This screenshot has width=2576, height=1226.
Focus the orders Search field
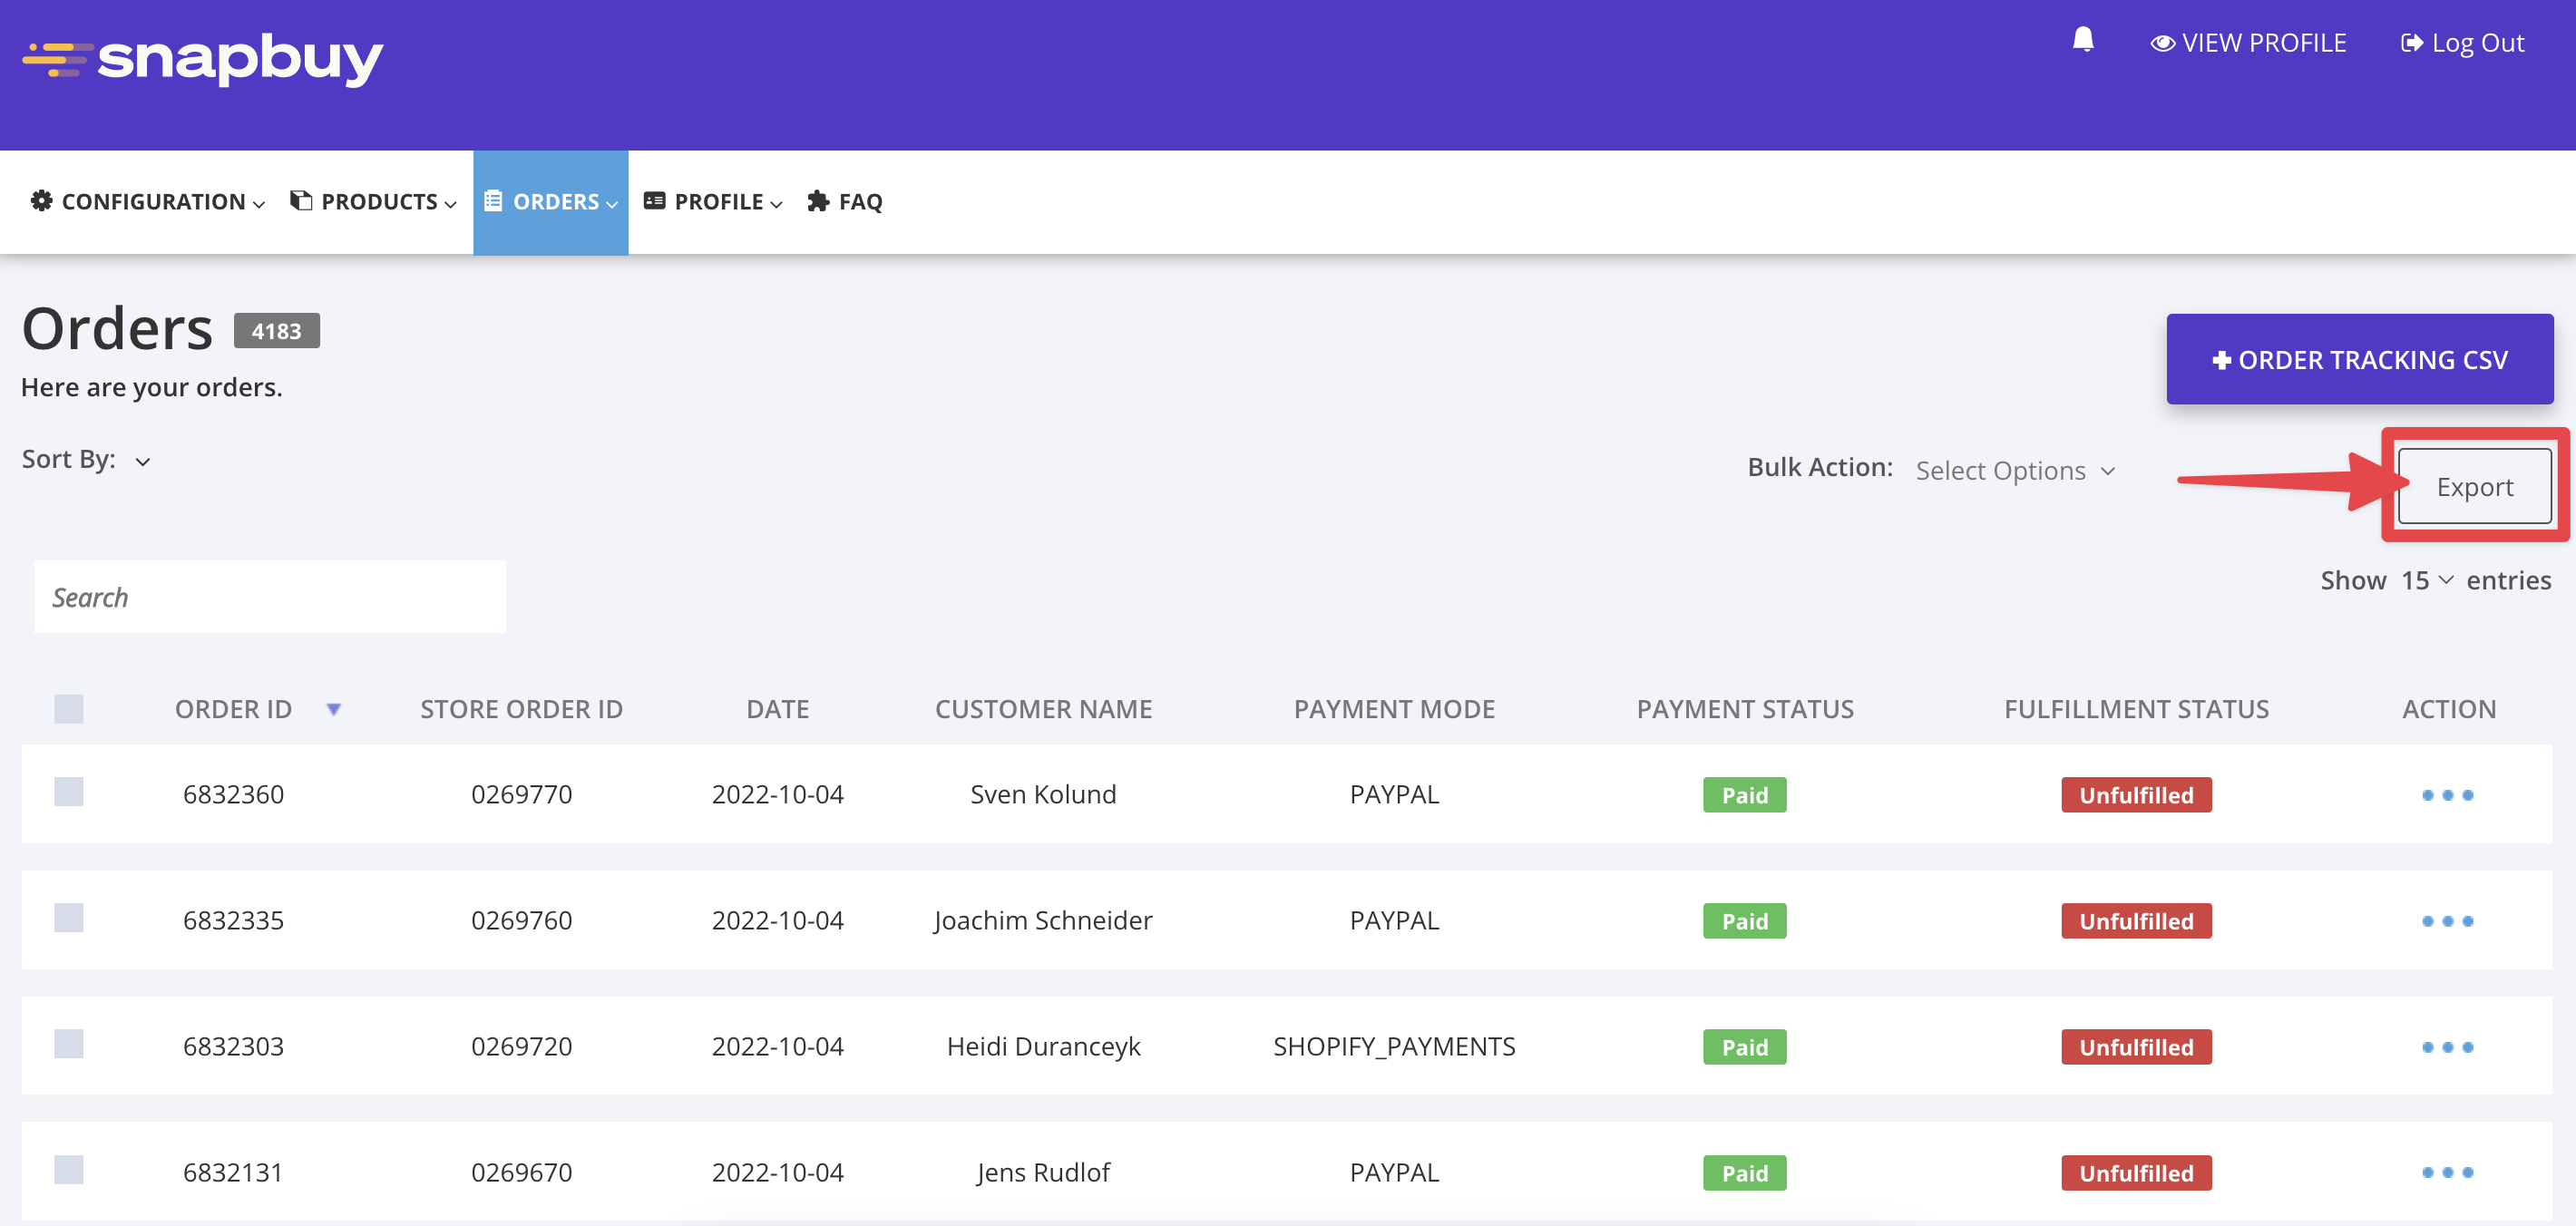[270, 597]
